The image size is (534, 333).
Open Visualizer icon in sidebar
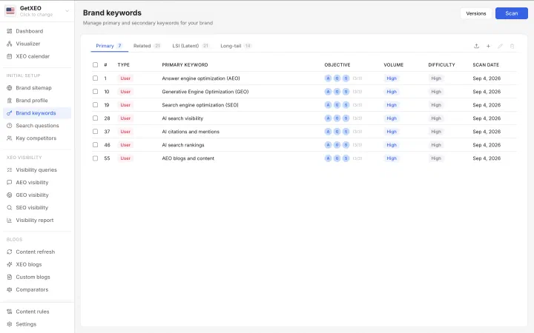(10, 44)
